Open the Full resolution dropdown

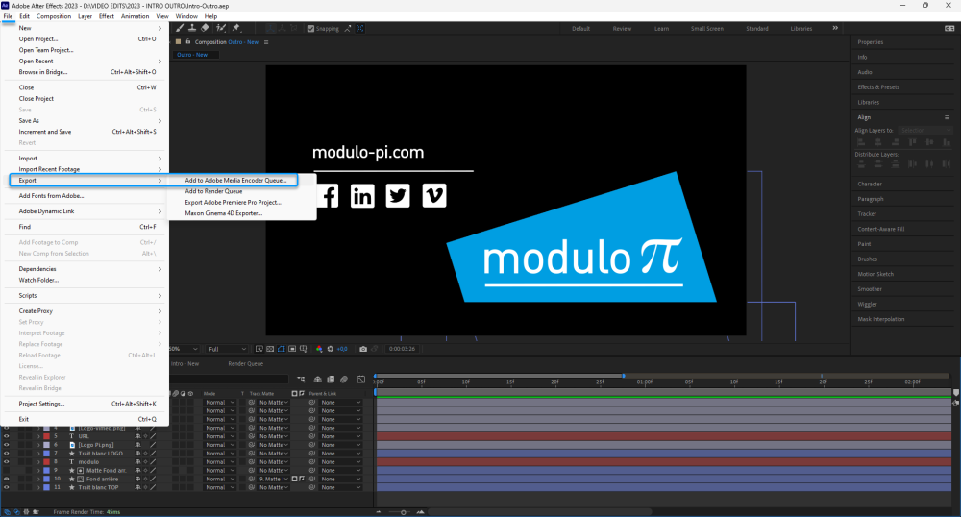click(x=226, y=349)
